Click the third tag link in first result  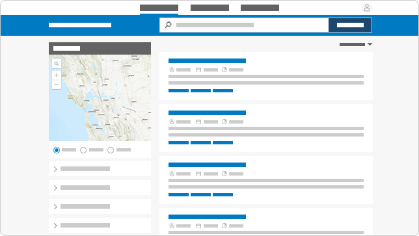click(x=223, y=91)
